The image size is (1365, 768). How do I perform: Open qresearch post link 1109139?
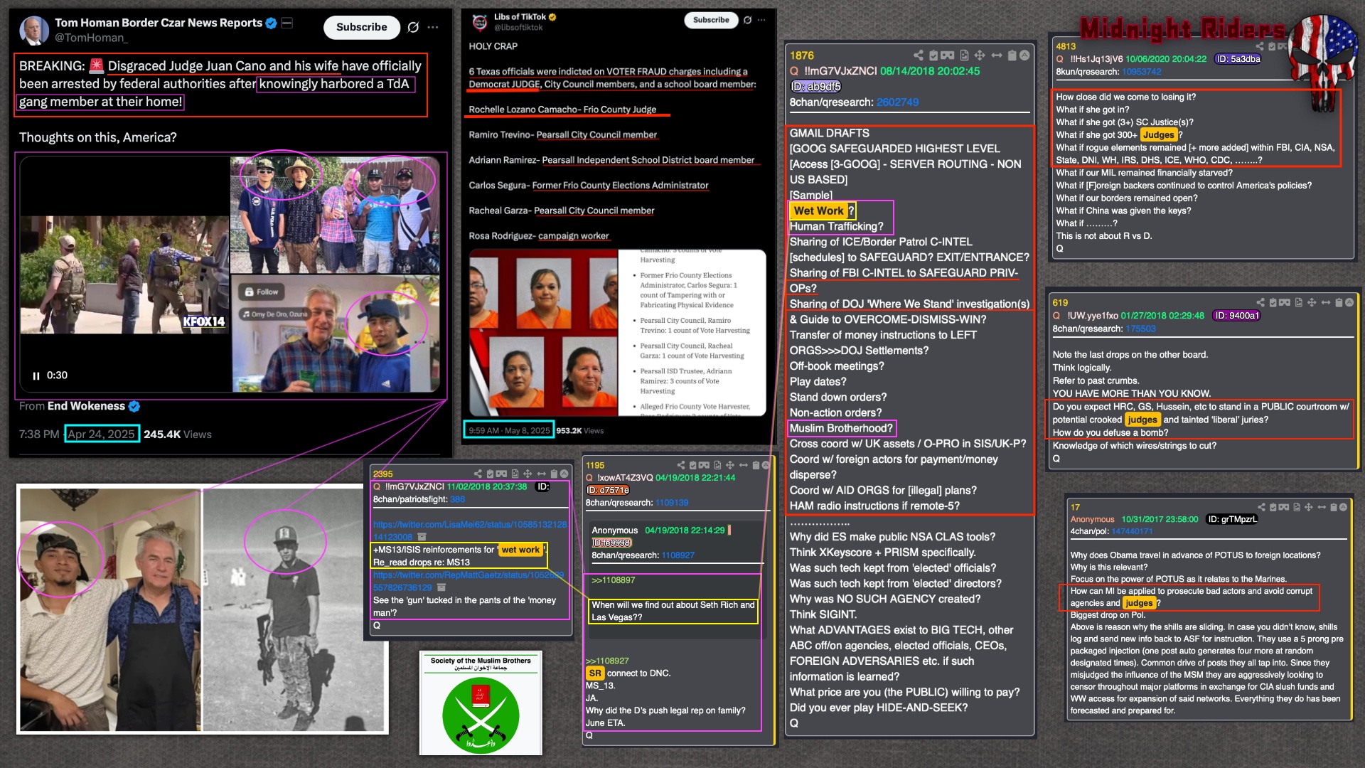pos(672,503)
